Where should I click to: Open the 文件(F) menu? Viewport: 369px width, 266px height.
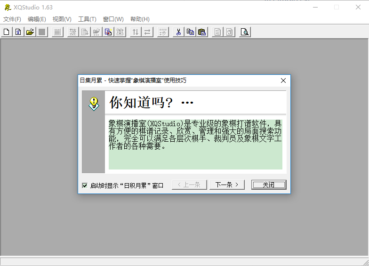coord(12,19)
